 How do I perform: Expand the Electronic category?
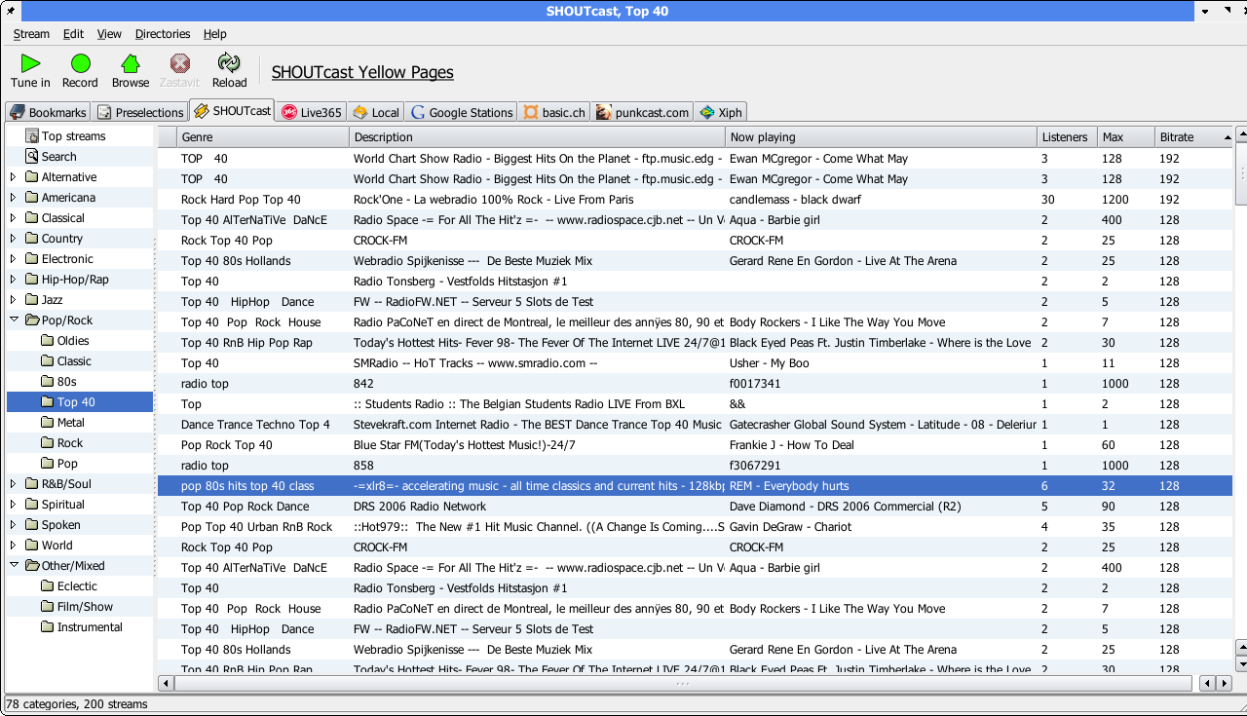pos(14,259)
